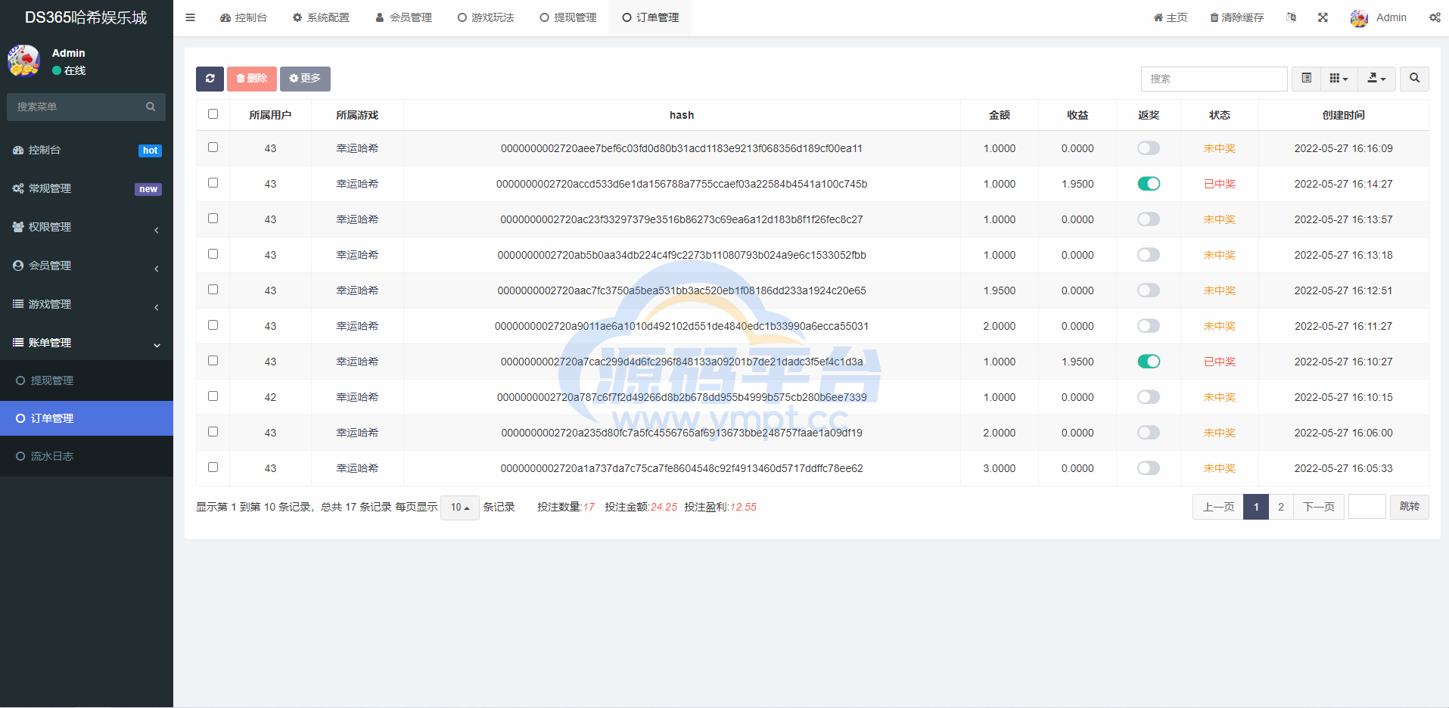This screenshot has height=708, width=1449.
Task: Open the columns visibility dropdown
Action: (1339, 79)
